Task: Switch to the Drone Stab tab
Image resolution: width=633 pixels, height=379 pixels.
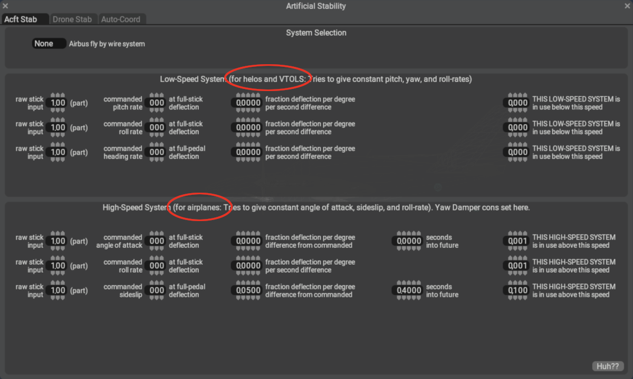Action: point(72,19)
